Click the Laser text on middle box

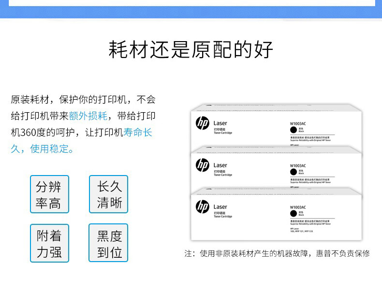coord(220,165)
